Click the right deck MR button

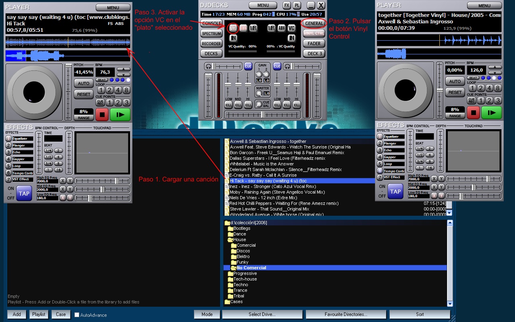pyautogui.click(x=272, y=28)
